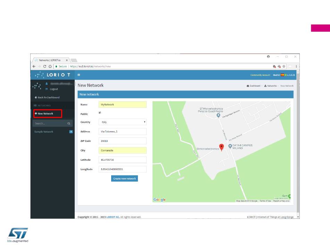Click first extension icon in address bar
Viewport: 330px width, 248px height.
pos(274,66)
